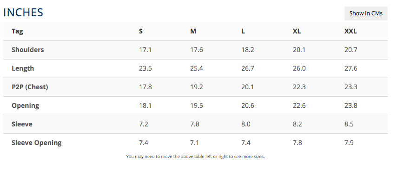Click the 8.0 Sleeve value for L
Image resolution: width=397 pixels, height=172 pixels.
[x=246, y=125]
